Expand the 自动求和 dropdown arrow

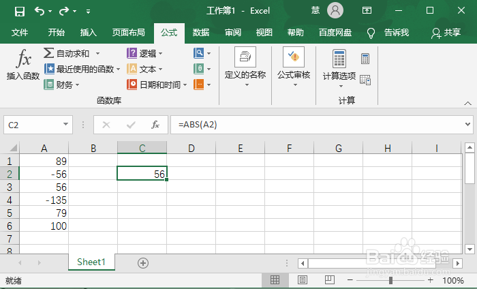tap(97, 54)
